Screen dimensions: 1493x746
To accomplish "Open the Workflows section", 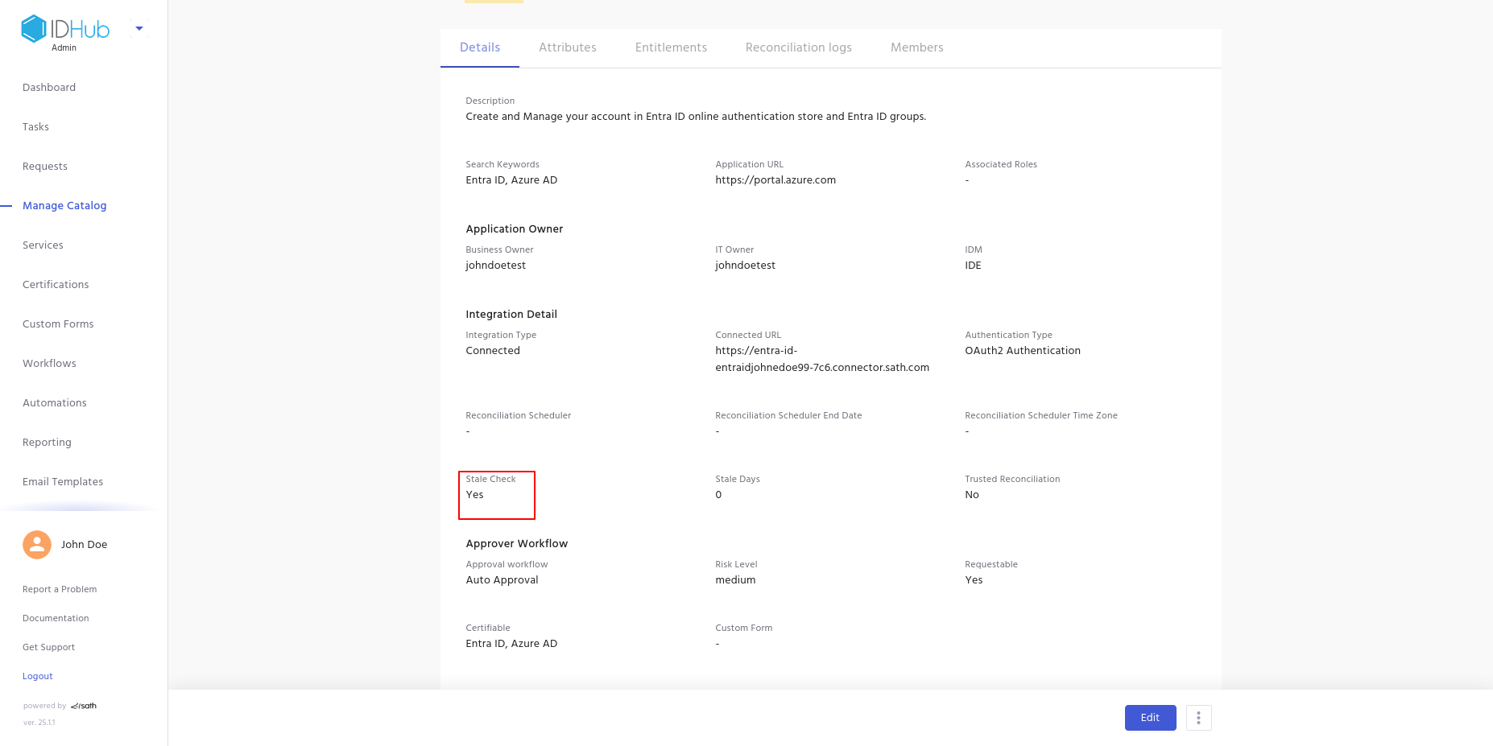I will [x=49, y=364].
